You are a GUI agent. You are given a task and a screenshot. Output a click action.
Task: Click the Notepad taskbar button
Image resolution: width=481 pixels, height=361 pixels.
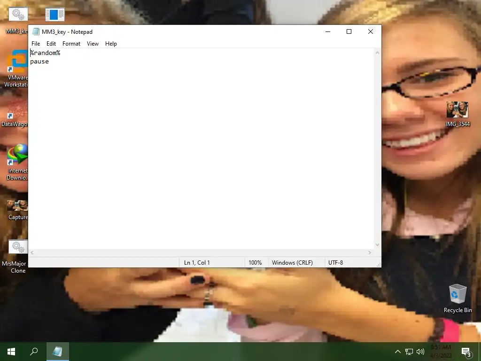pyautogui.click(x=57, y=352)
